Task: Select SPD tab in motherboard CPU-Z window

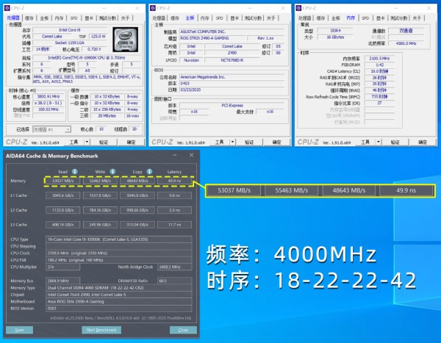Action: pyautogui.click(x=220, y=18)
